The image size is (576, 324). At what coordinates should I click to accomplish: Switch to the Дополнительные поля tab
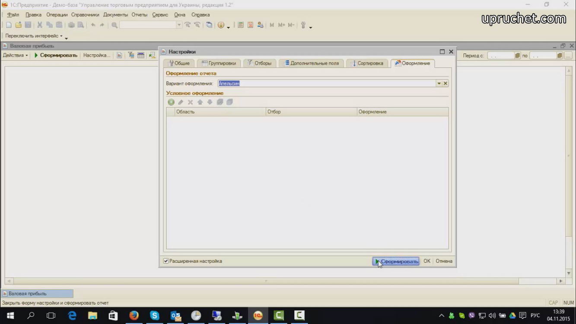pyautogui.click(x=311, y=63)
